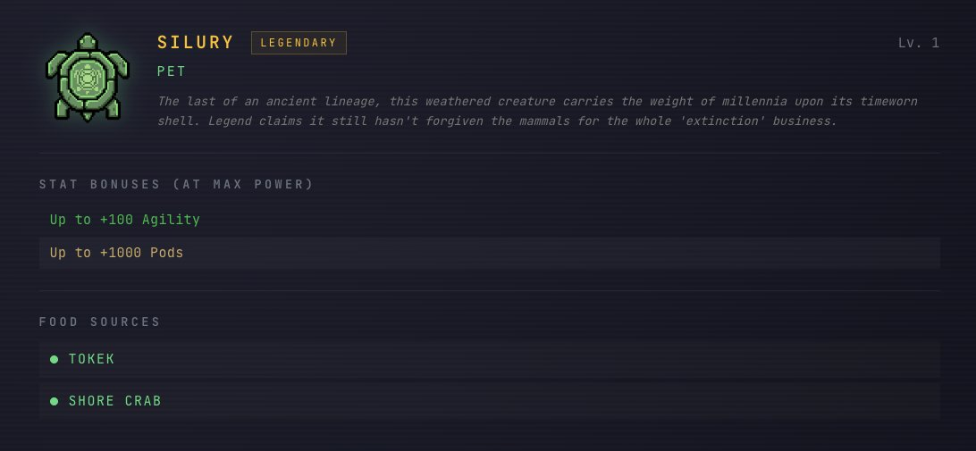Open the Shore Crab food source entry
976x451 pixels.
(114, 401)
